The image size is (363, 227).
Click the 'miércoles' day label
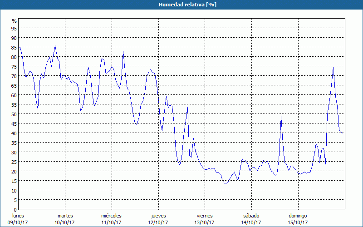[x=111, y=216]
